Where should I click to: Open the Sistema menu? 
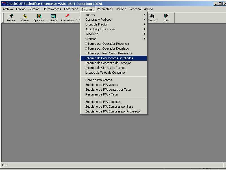(x=34, y=9)
